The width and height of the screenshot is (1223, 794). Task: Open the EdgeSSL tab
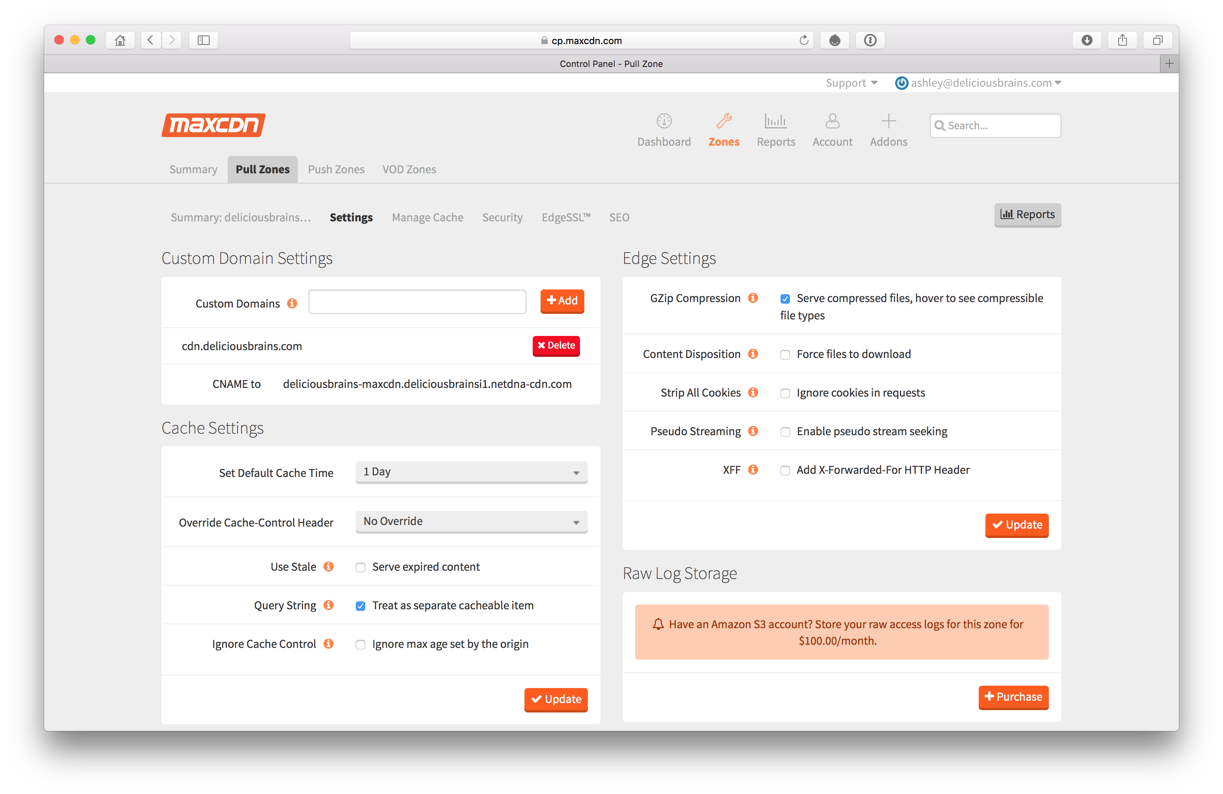566,217
